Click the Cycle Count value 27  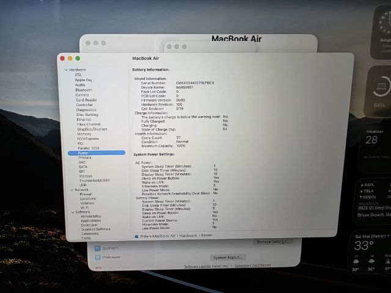[x=178, y=137]
